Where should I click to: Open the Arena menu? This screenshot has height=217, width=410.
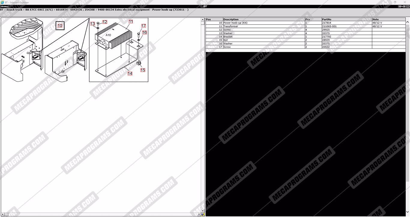[x=5, y=6]
